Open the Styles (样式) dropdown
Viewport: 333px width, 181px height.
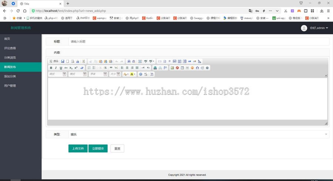[x=58, y=74]
